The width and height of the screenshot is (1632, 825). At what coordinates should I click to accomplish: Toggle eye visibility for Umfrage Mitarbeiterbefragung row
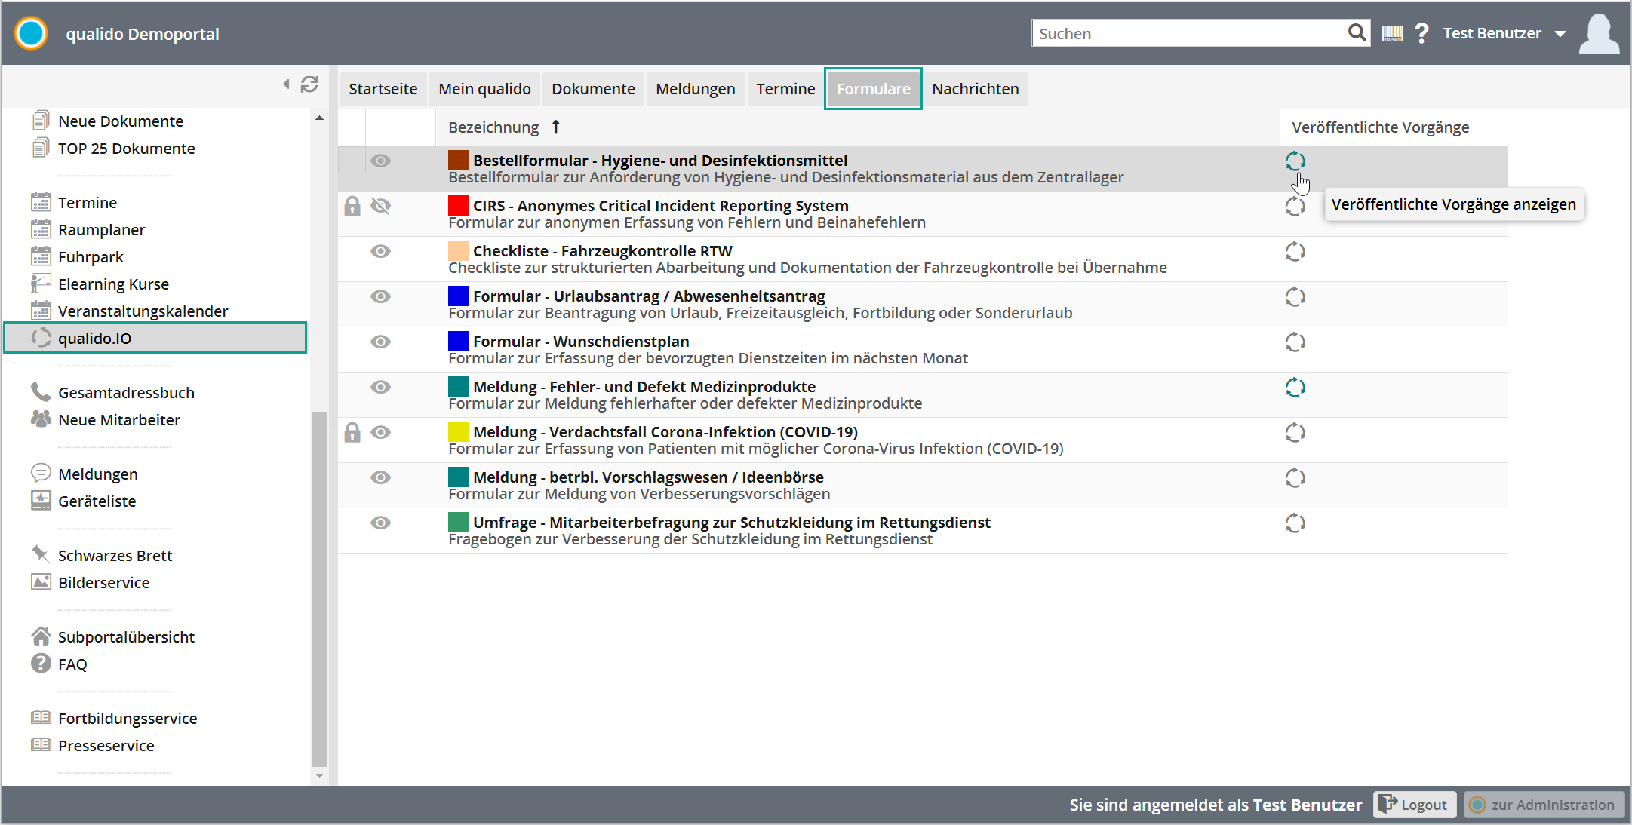[x=381, y=523]
